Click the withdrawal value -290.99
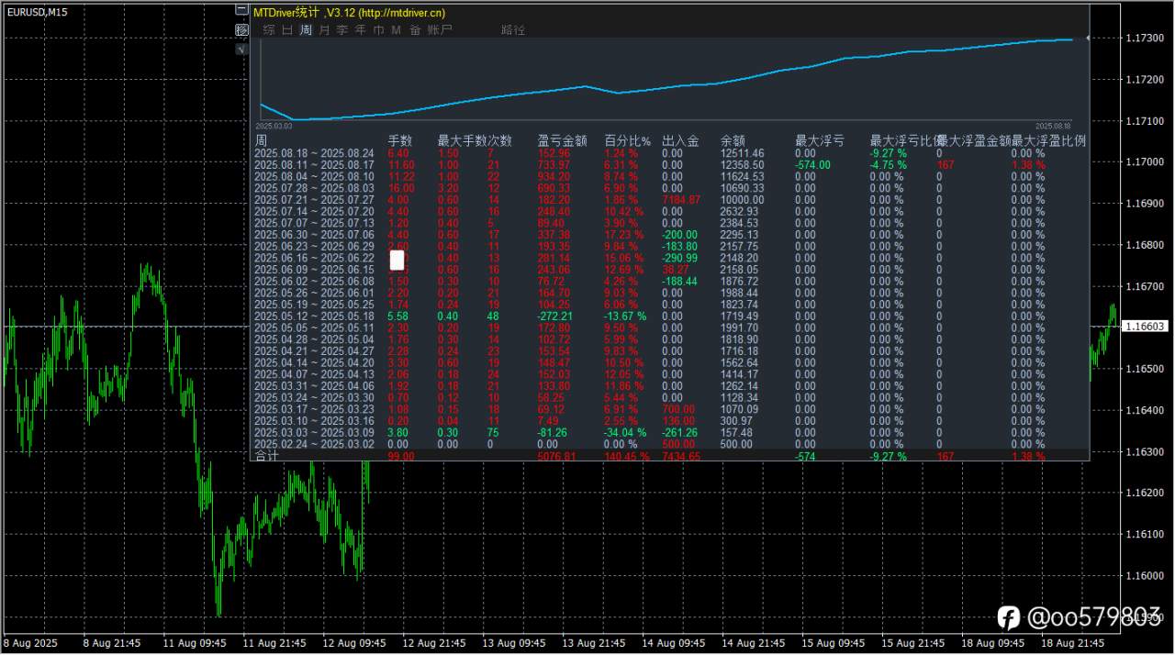This screenshot has width=1175, height=655. [680, 258]
